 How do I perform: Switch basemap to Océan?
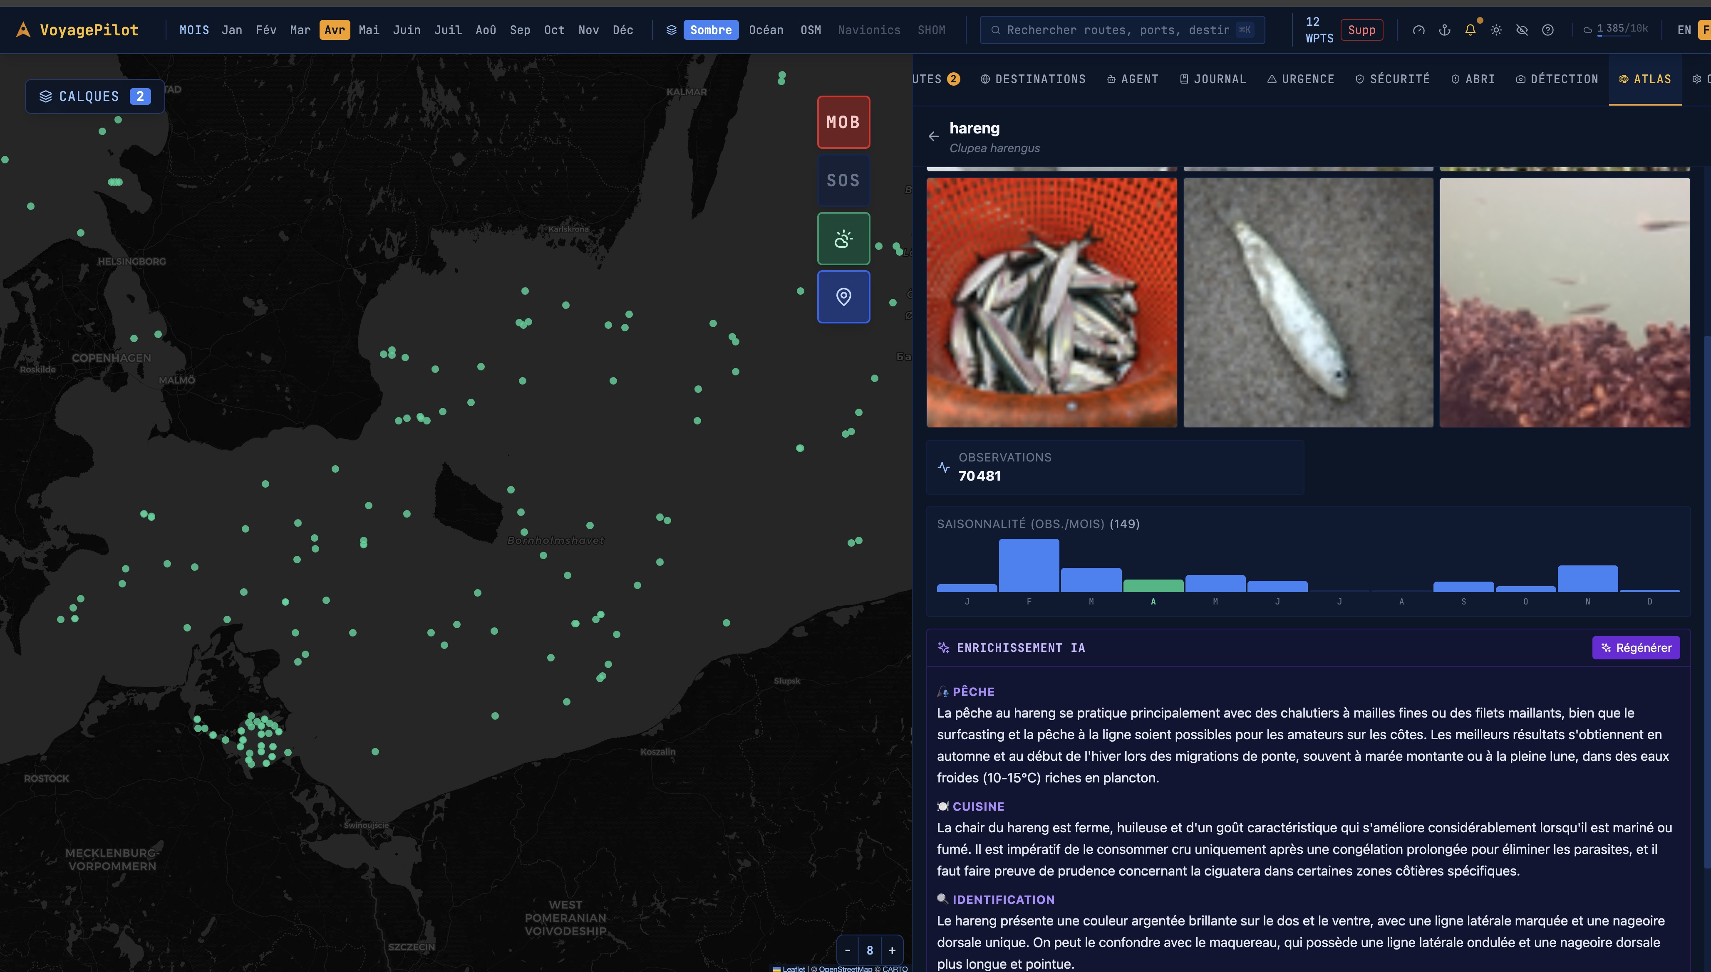pyautogui.click(x=766, y=30)
